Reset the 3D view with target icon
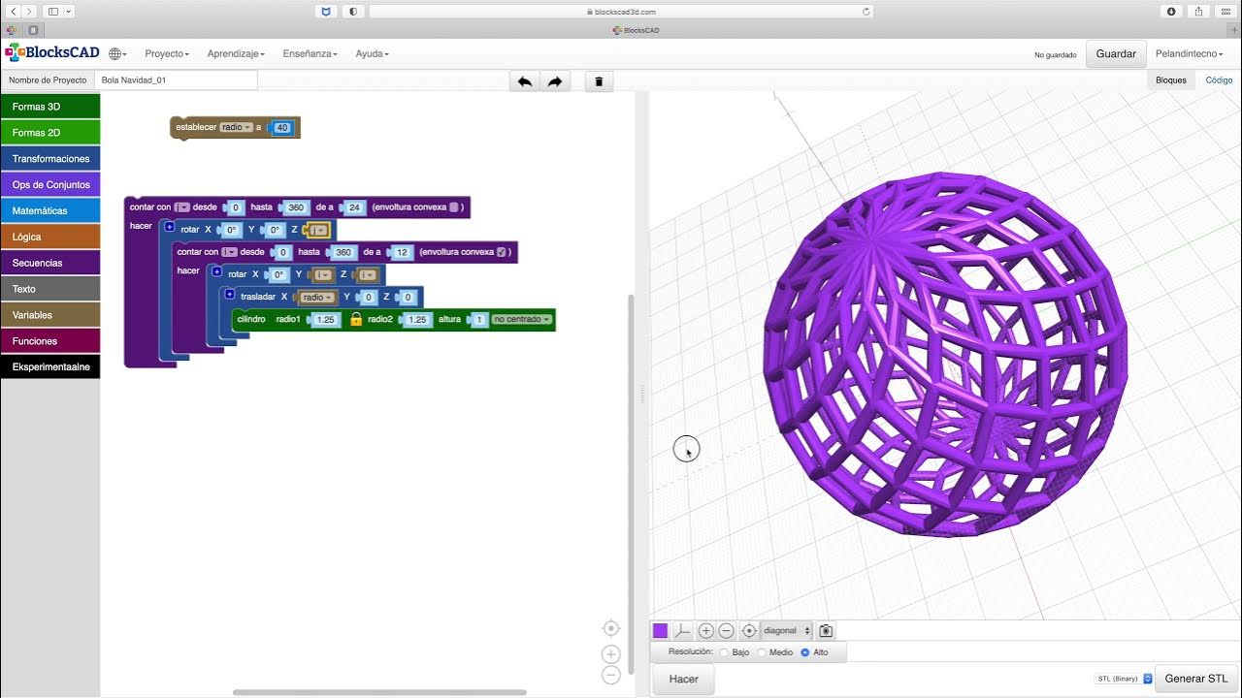The height and width of the screenshot is (698, 1242). (749, 630)
